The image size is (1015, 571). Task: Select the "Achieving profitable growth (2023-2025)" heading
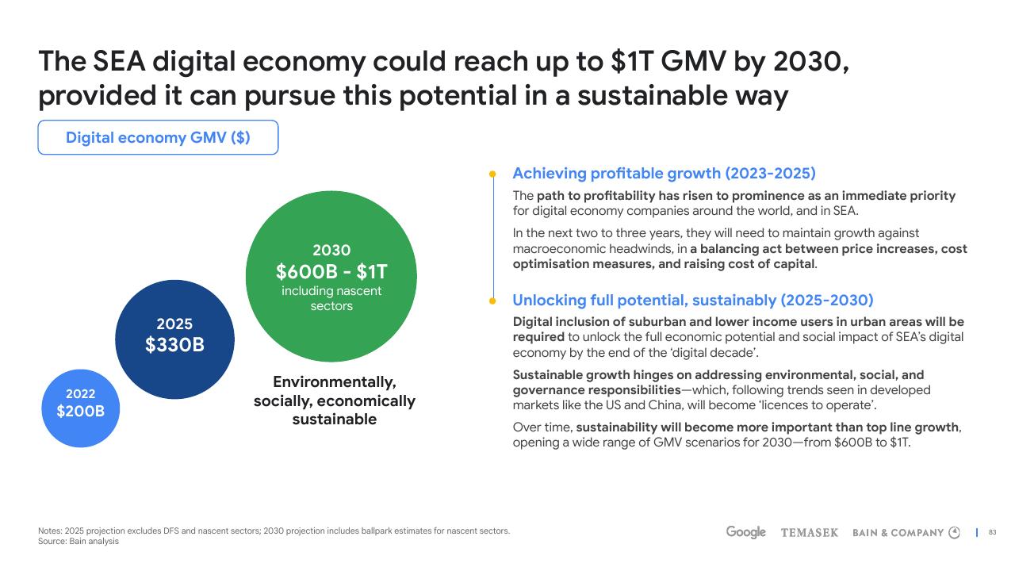(664, 173)
